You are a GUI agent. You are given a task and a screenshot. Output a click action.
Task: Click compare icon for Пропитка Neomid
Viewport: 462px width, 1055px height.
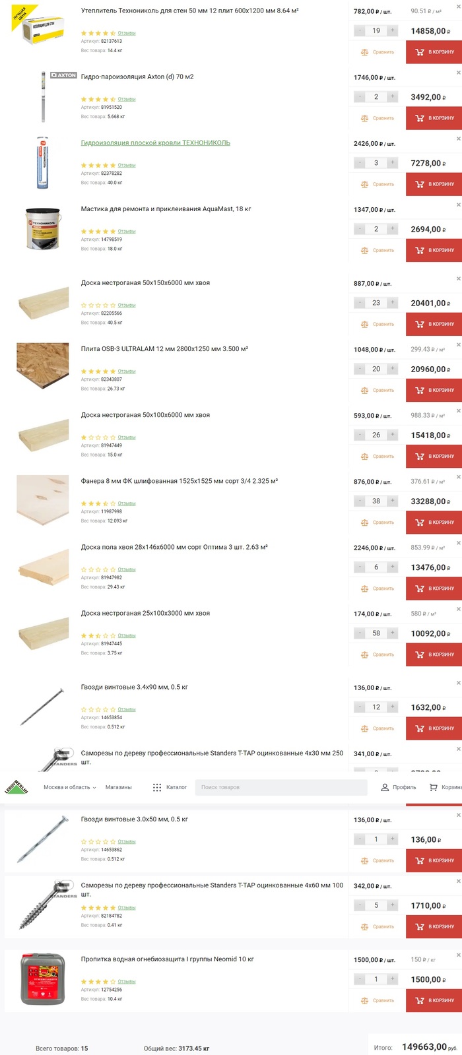tap(364, 1001)
